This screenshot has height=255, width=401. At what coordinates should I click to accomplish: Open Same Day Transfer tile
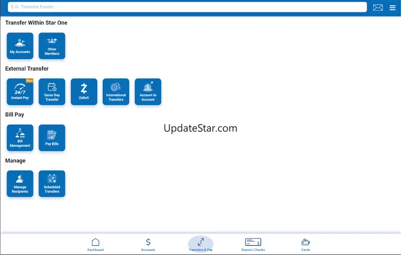[52, 92]
